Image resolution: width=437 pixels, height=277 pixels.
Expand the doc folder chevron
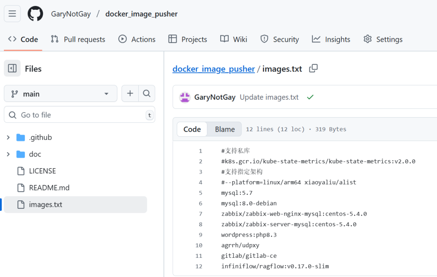(8, 154)
